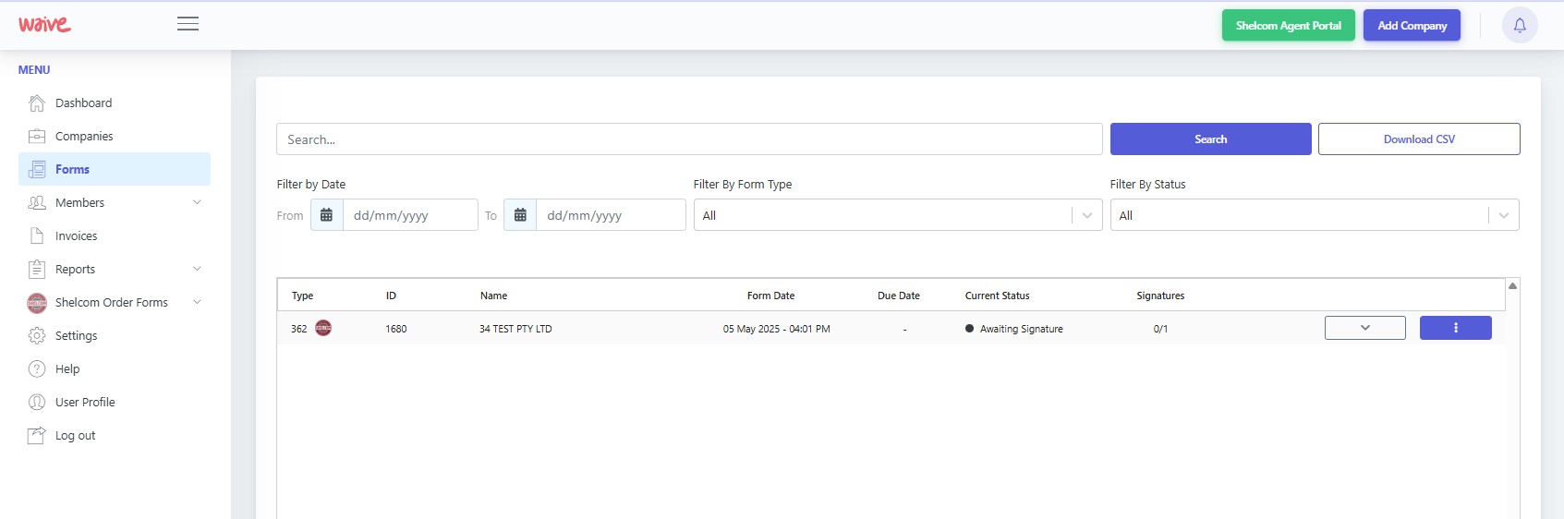1564x519 pixels.
Task: Click the Download CSV button
Action: (x=1418, y=139)
